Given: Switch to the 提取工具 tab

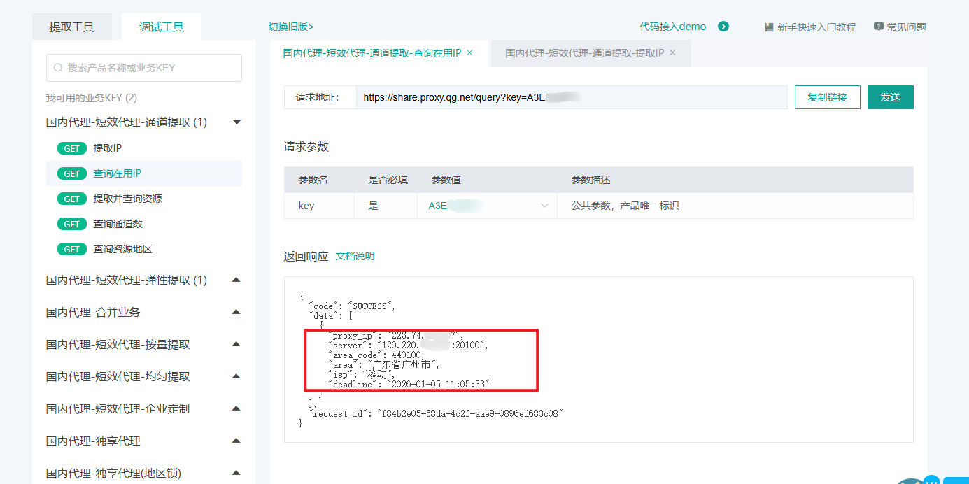Looking at the screenshot, I should point(71,27).
